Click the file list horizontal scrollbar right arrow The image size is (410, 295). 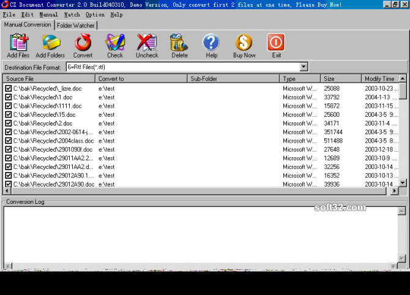(395, 191)
